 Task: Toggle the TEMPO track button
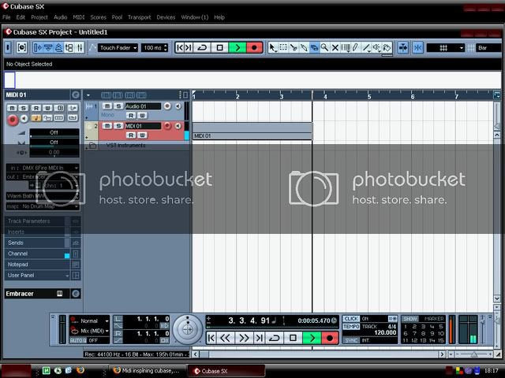pyautogui.click(x=351, y=327)
